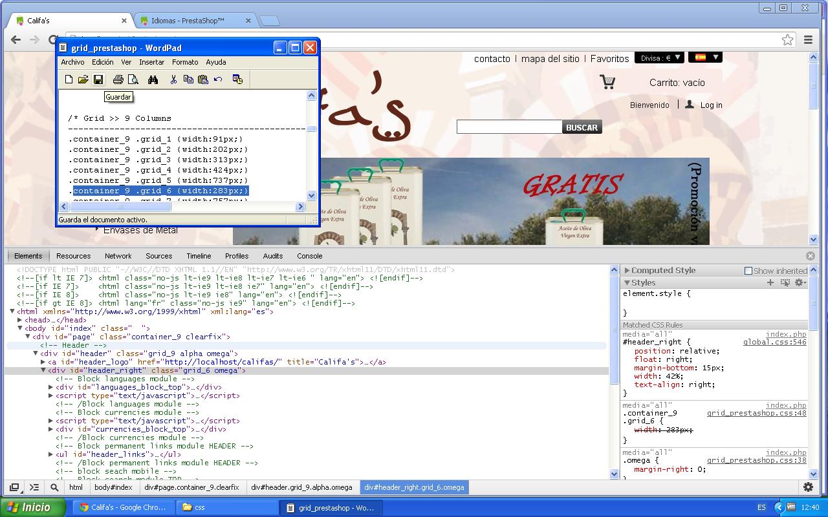Undock DevTools with the dock icon

[x=14, y=487]
